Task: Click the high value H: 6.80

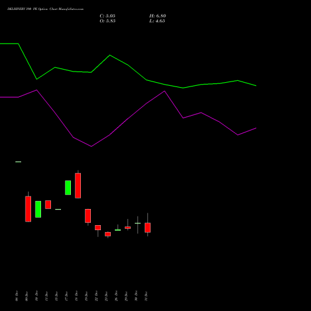Action: coord(157,16)
